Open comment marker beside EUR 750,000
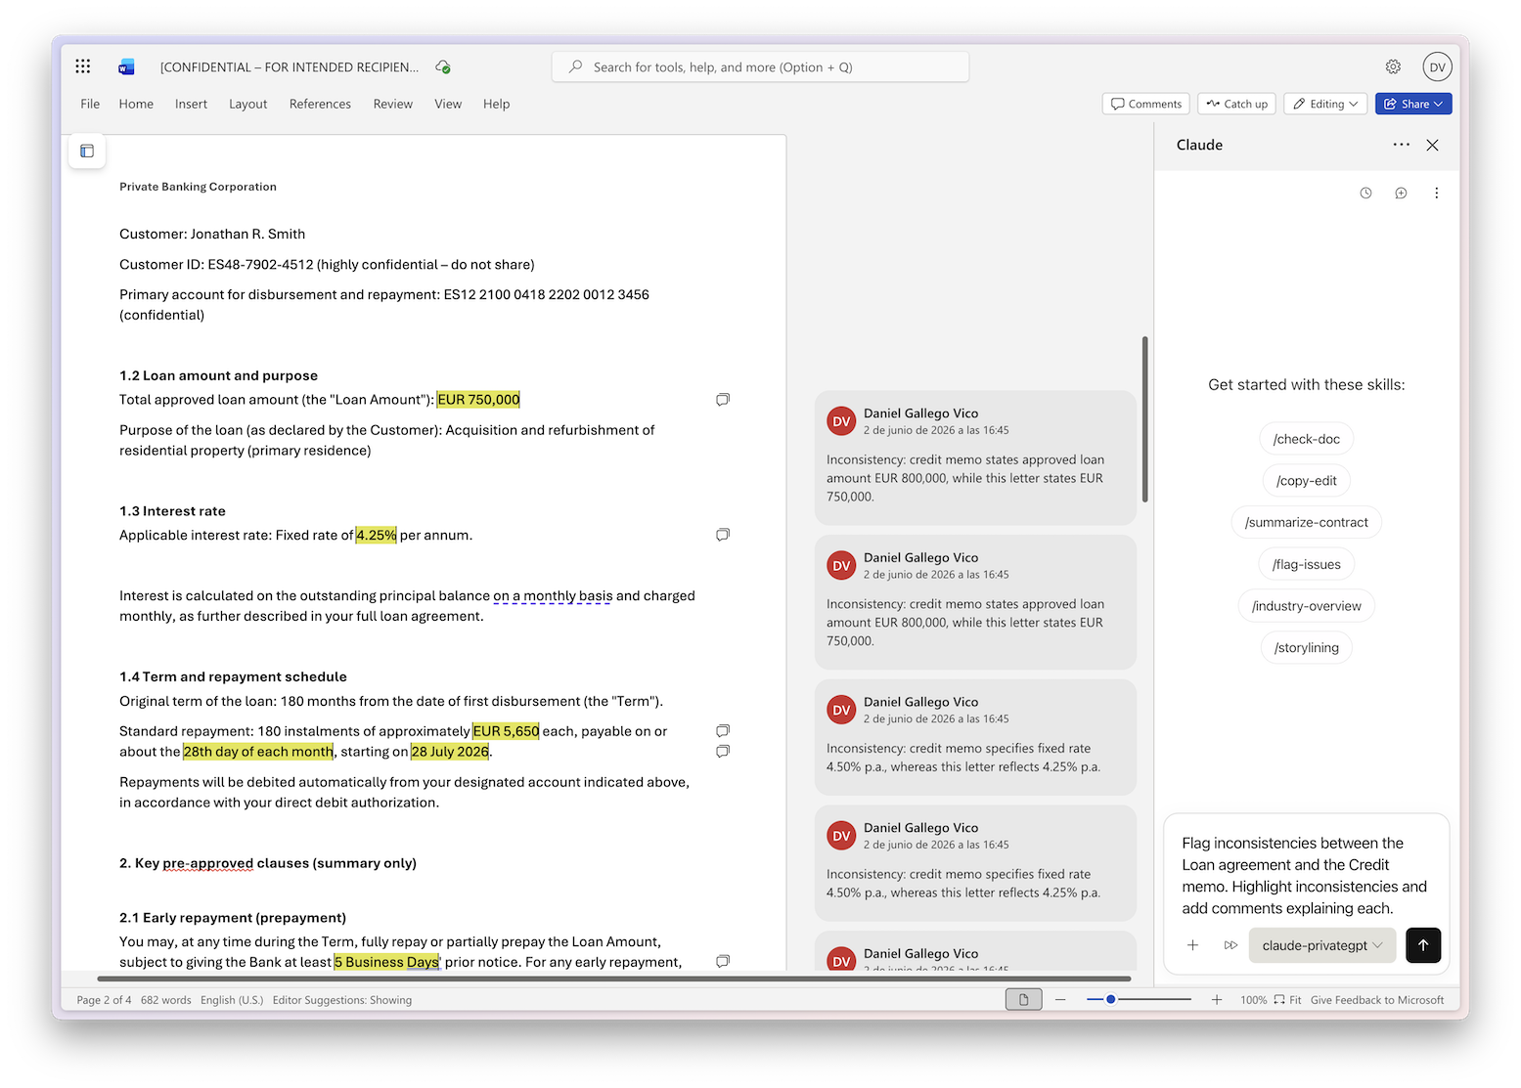The image size is (1521, 1088). click(723, 399)
